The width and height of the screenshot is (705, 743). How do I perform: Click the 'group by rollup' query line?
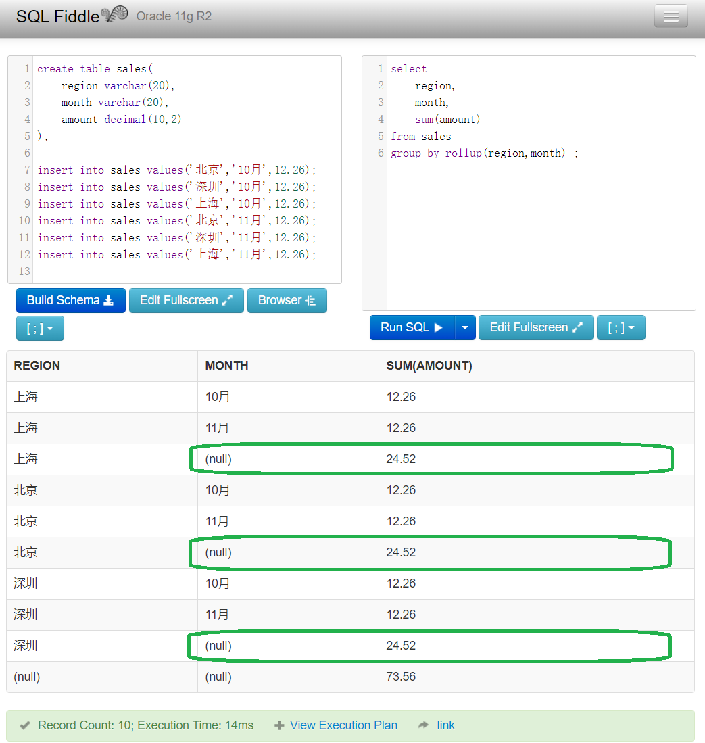pos(484,153)
